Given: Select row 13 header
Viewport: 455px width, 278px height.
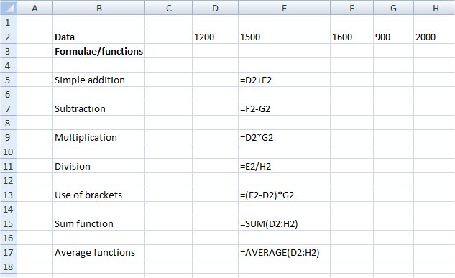Looking at the screenshot, I should click(x=9, y=195).
